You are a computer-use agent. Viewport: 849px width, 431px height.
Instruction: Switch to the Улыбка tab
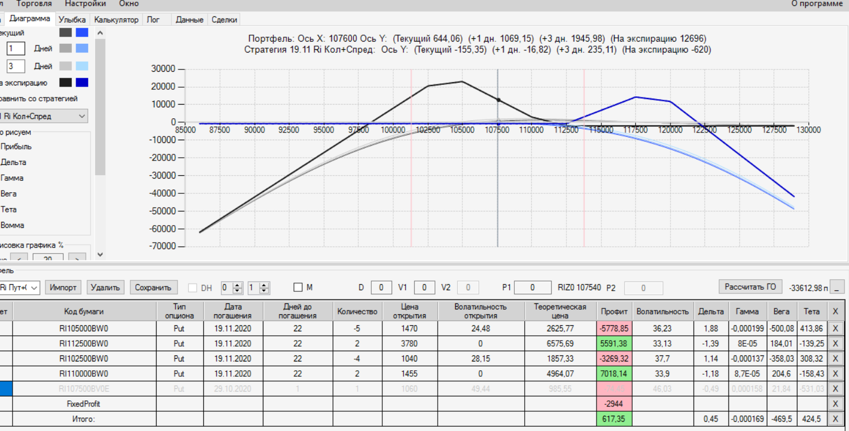(72, 20)
